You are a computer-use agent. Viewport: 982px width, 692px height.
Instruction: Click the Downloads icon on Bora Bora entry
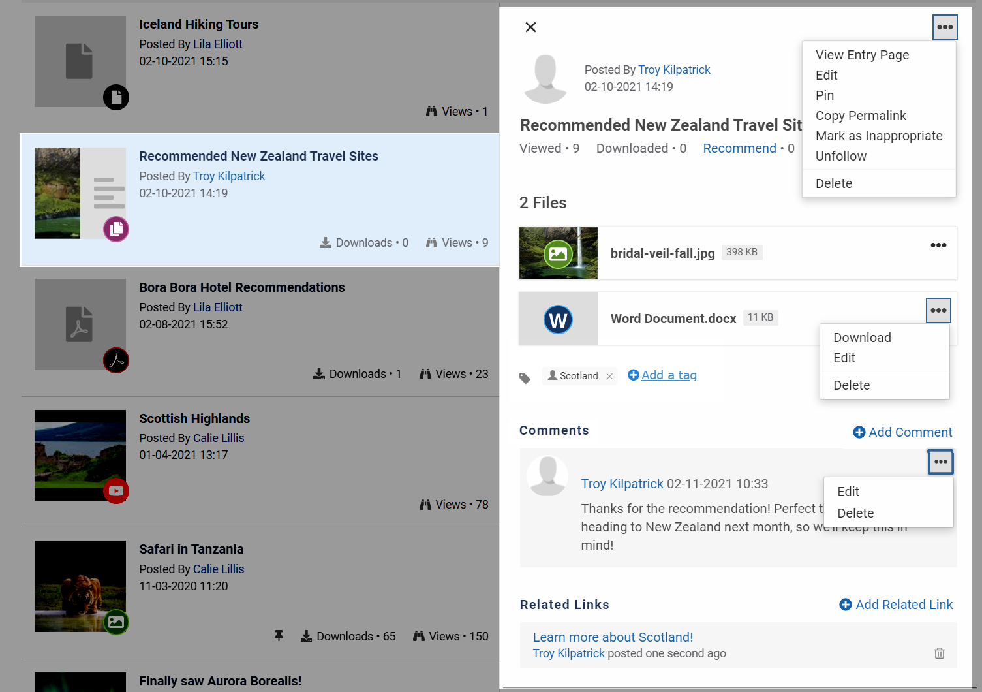point(319,374)
